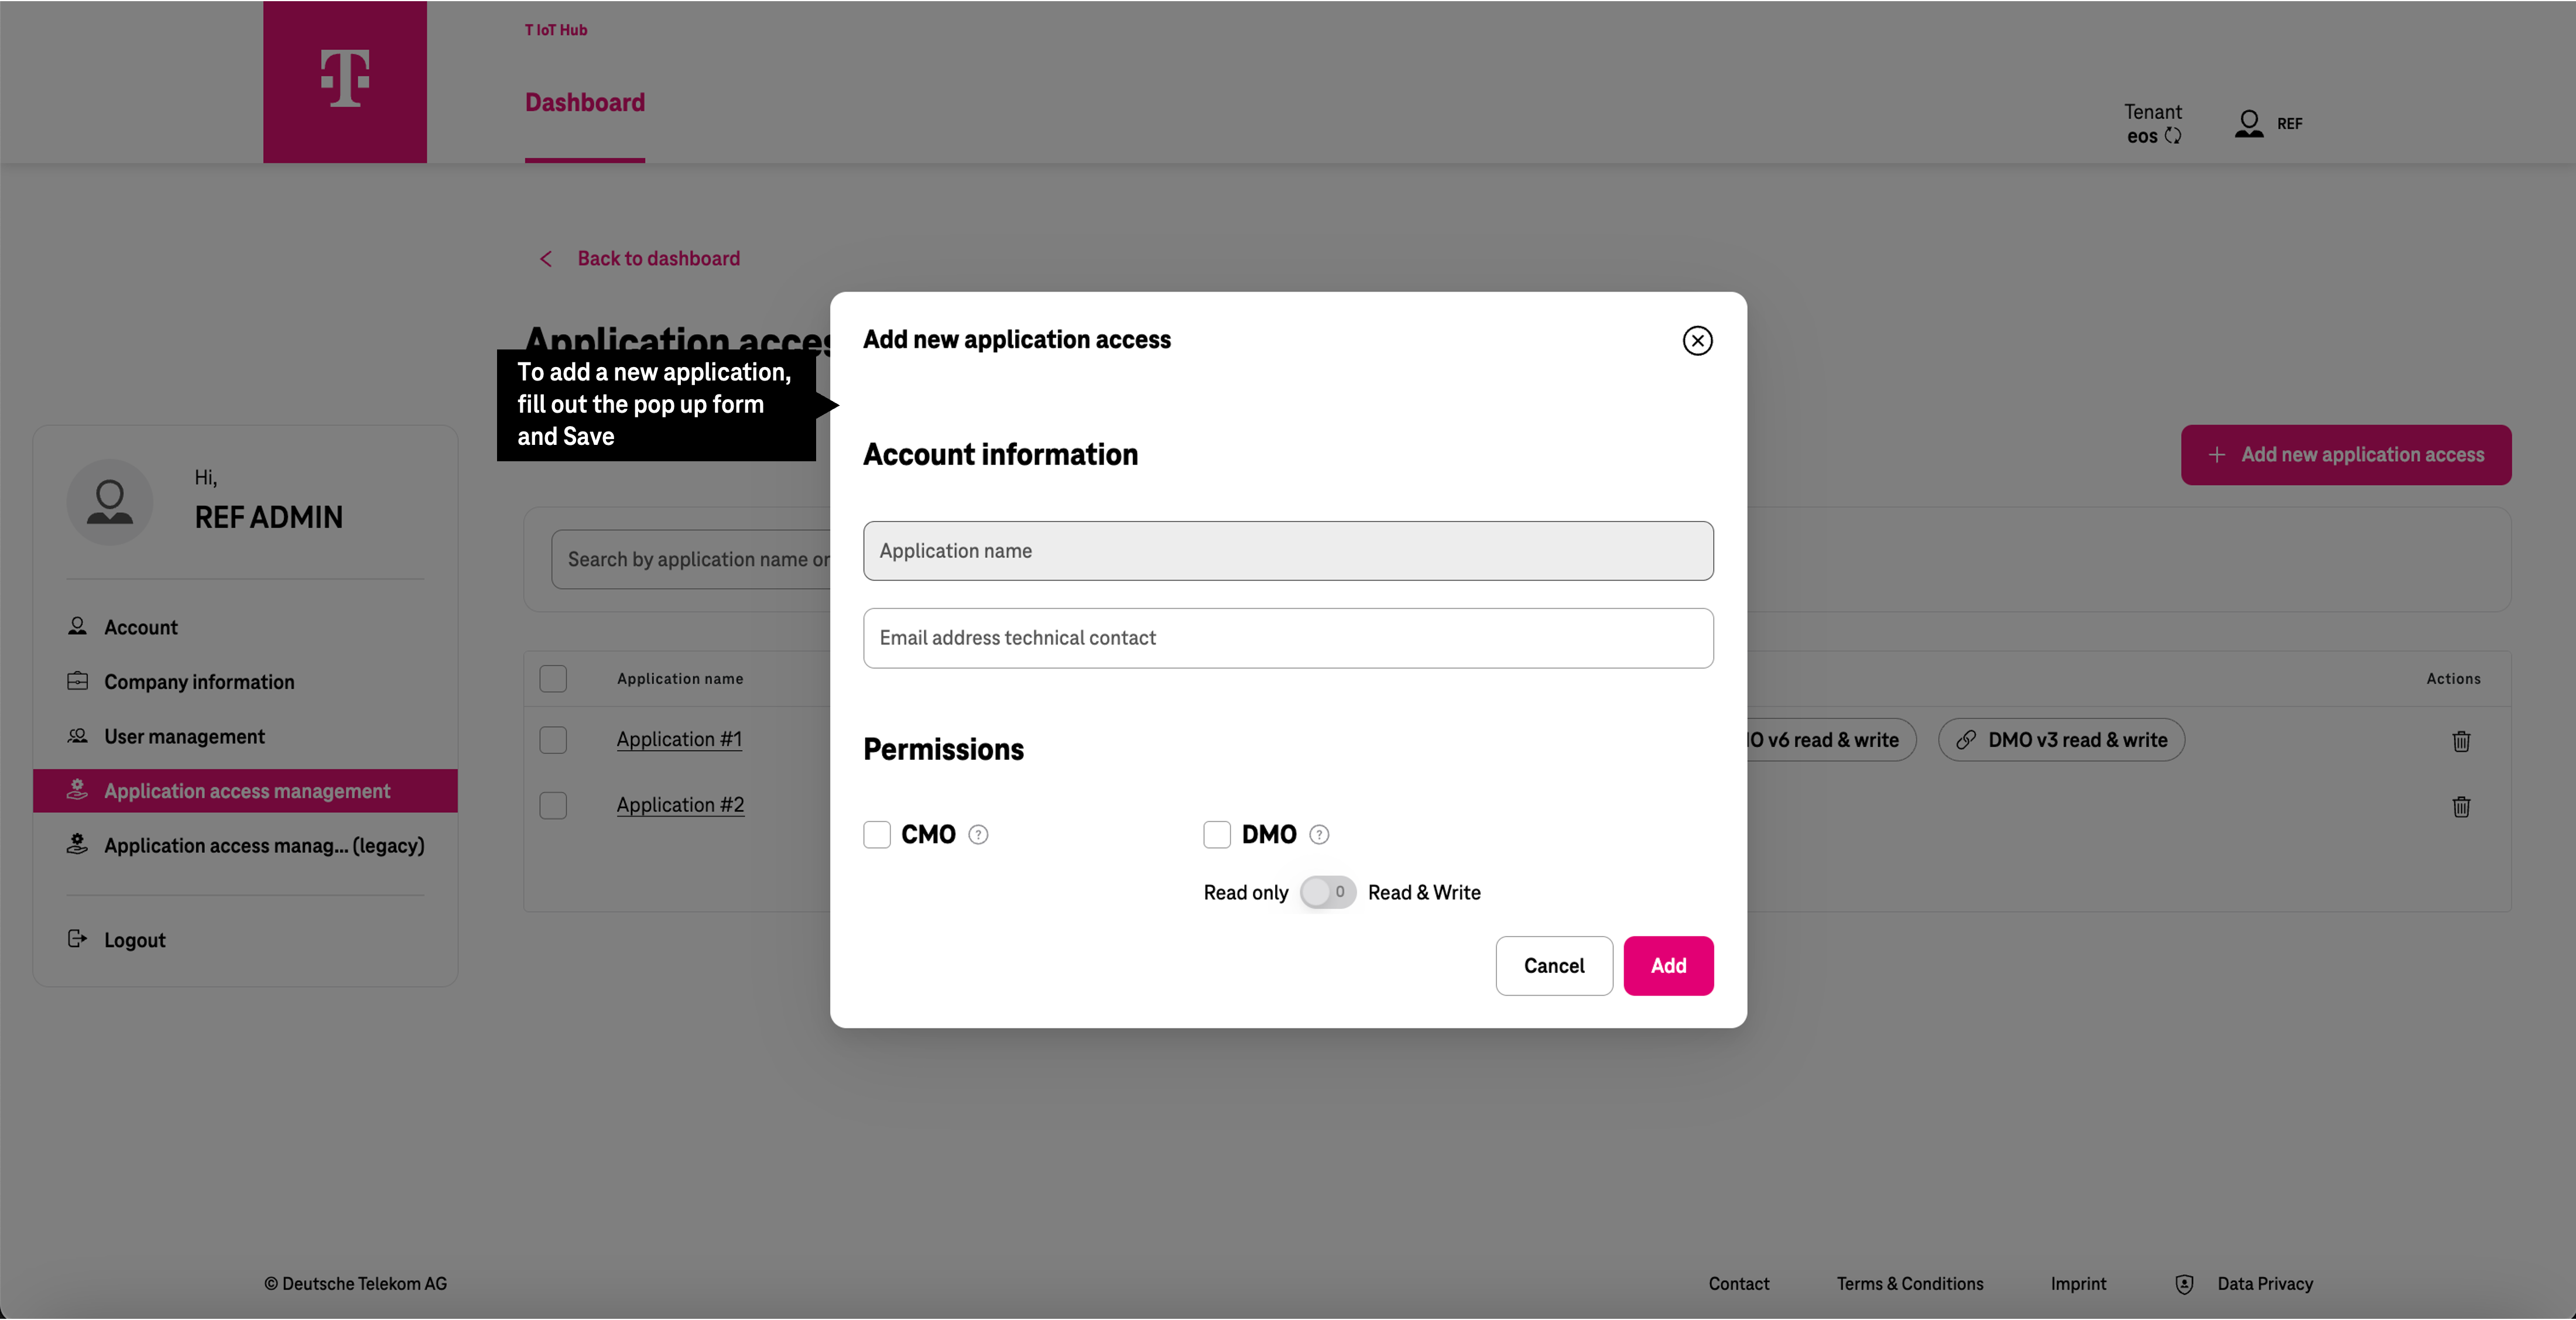Click the DMO v3 read & write link icon

click(1965, 740)
